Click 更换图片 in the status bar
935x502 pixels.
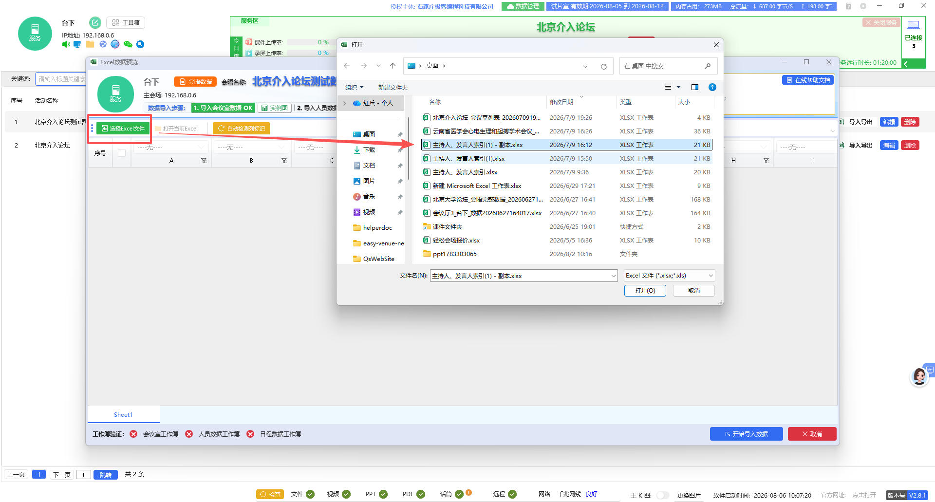click(689, 495)
